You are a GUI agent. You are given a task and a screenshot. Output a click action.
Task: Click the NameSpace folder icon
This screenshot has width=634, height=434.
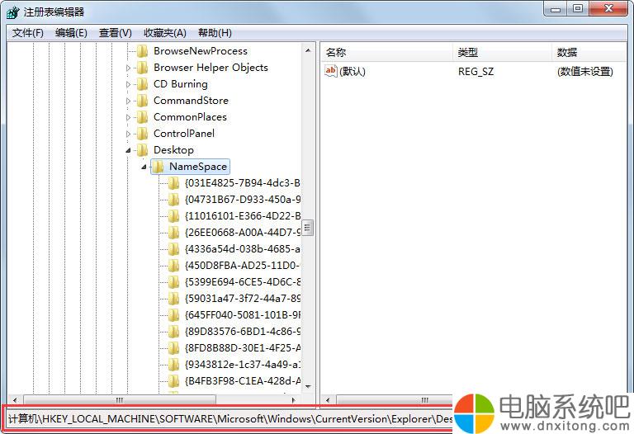coord(158,167)
